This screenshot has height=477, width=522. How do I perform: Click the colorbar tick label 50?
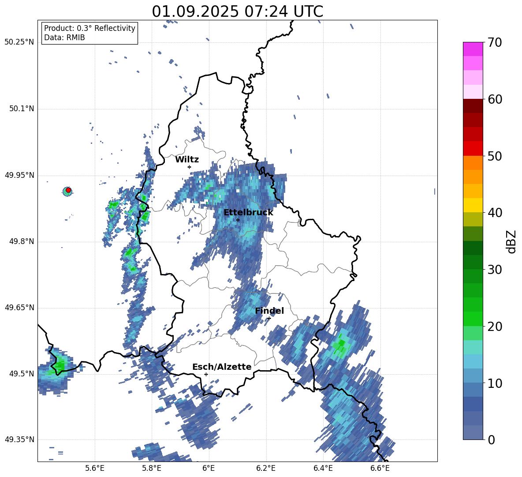tap(495, 156)
